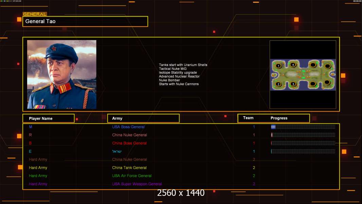This screenshot has height=204, width=362.
Task: Select player name B
Action: (x=30, y=143)
